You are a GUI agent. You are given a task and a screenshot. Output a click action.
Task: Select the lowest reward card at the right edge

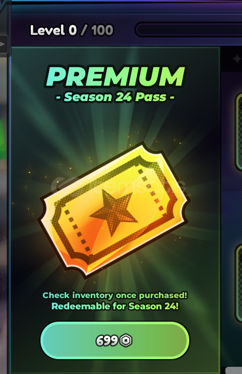pyautogui.click(x=238, y=284)
